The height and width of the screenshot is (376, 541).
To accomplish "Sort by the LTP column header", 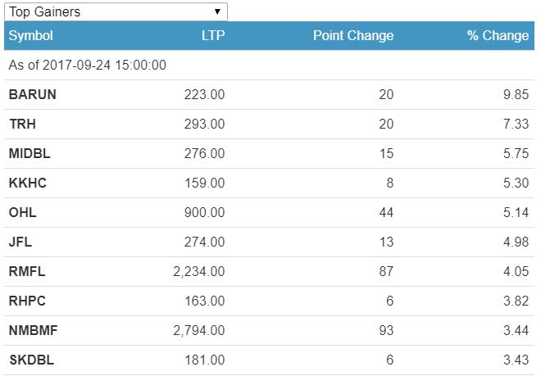I will coord(212,36).
